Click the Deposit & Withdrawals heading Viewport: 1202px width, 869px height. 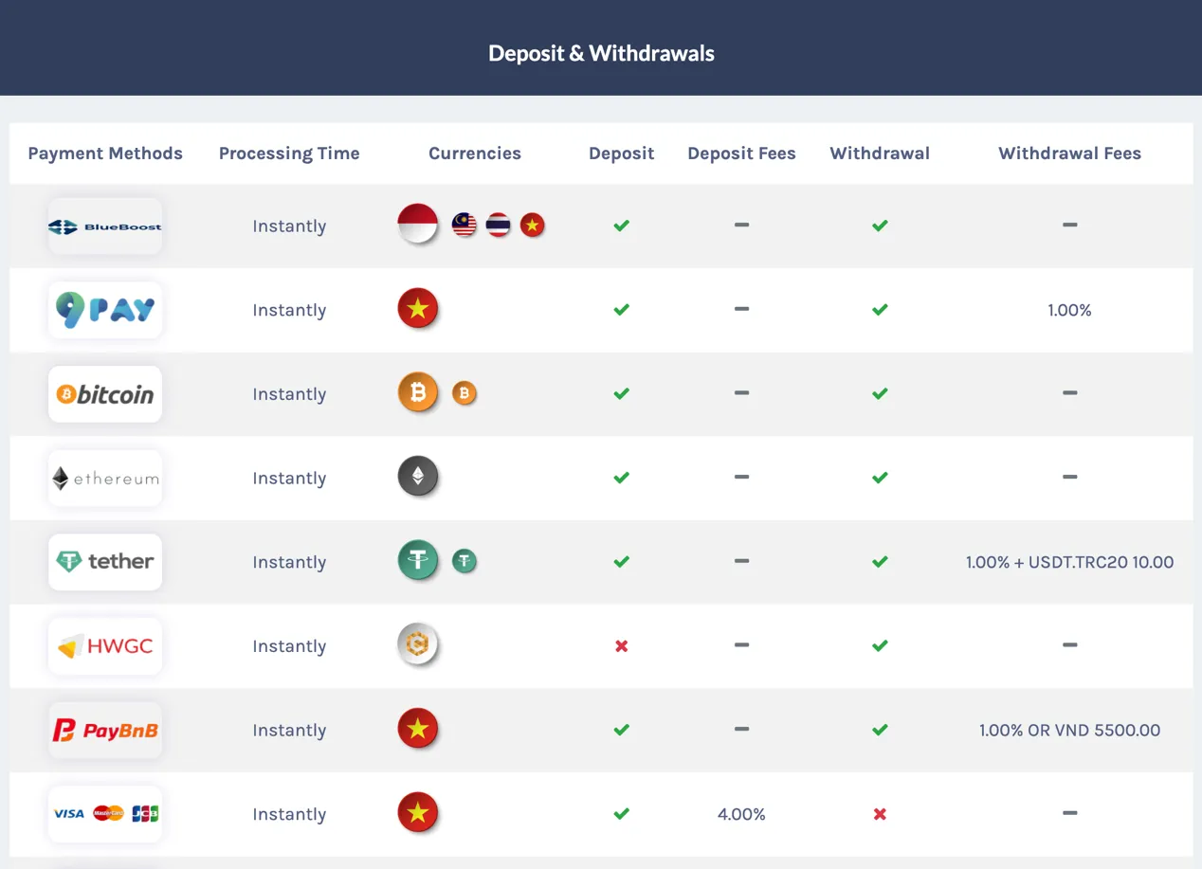[601, 53]
